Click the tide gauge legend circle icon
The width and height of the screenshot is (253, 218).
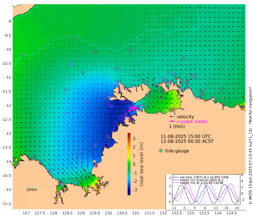(x=161, y=151)
